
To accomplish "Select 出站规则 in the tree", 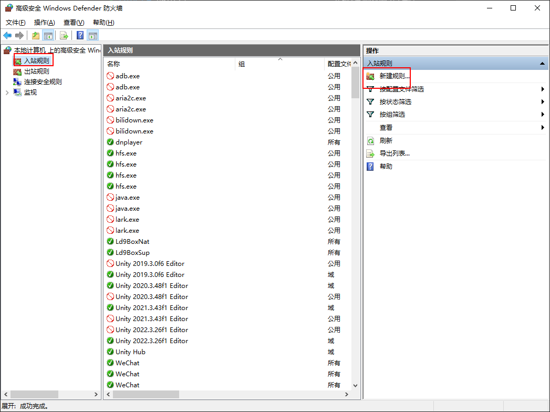I will tap(36, 71).
